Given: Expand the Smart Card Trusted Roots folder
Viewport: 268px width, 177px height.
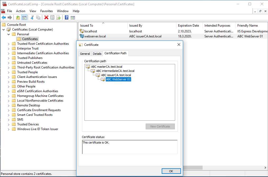Looking at the screenshot, I should tap(8, 115).
